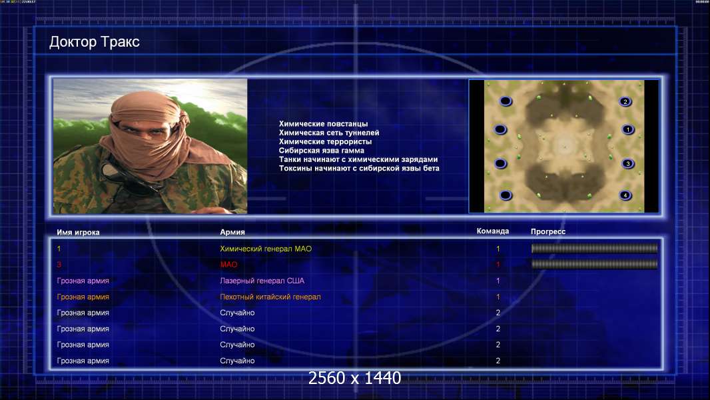The height and width of the screenshot is (400, 710).
Task: Select the Лазерный генерал США army entry
Action: click(x=262, y=281)
